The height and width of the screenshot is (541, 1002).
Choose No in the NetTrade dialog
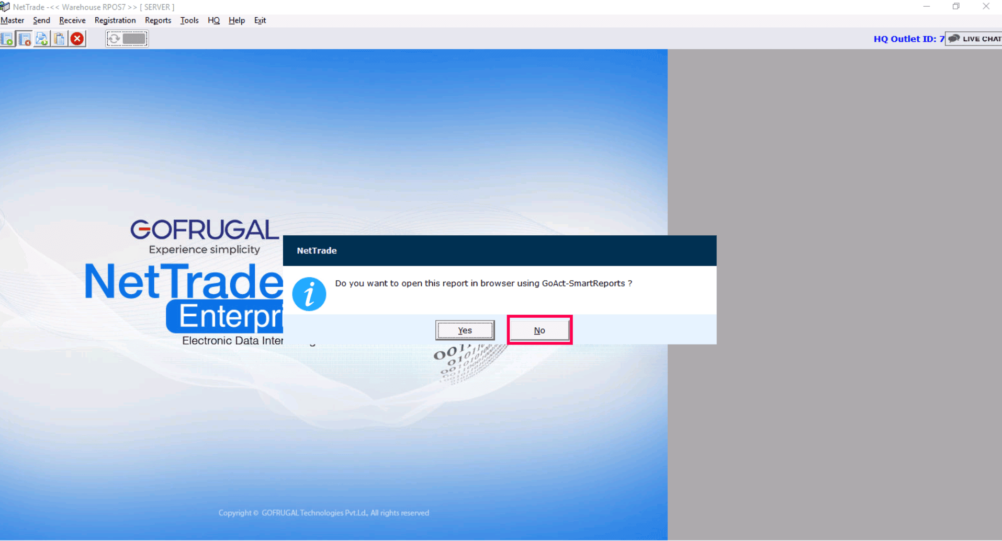(539, 330)
